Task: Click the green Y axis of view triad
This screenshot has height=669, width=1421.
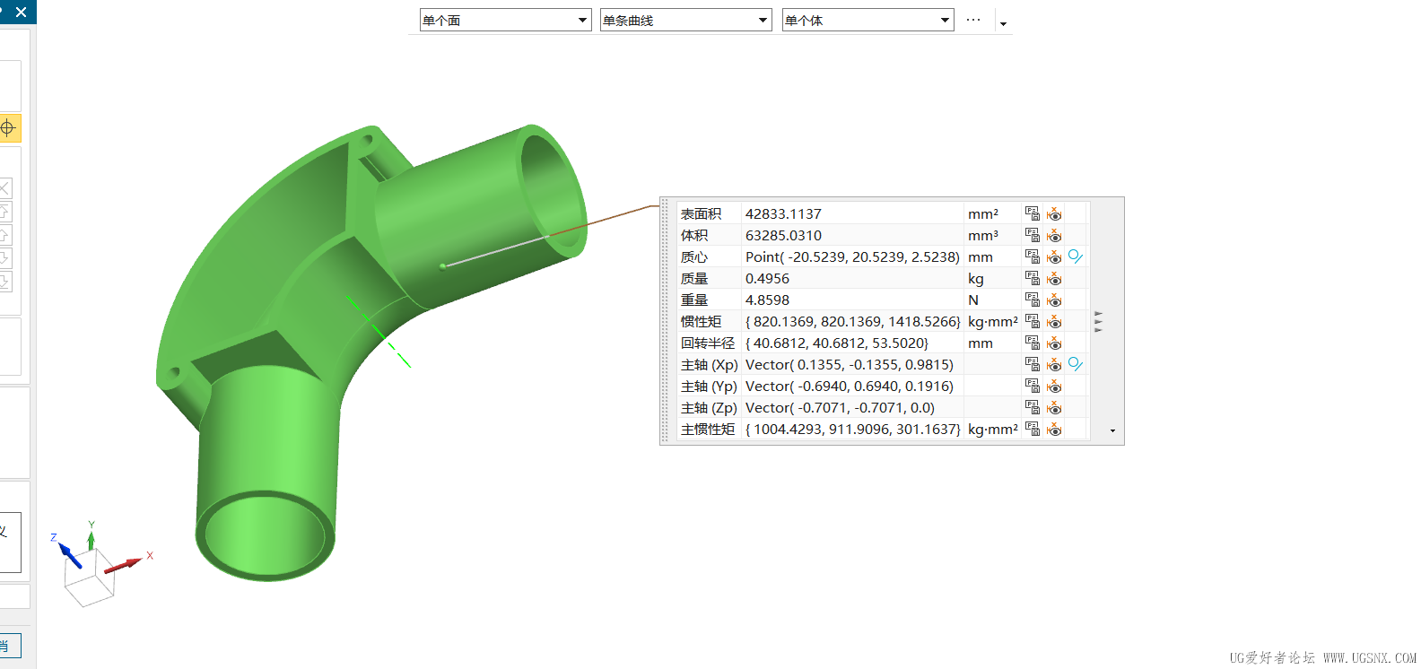Action: (91, 540)
